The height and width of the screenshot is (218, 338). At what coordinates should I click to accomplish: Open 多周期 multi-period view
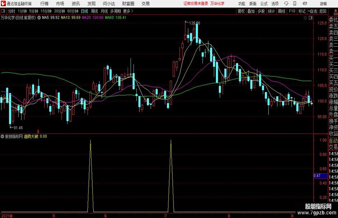[x=116, y=11]
